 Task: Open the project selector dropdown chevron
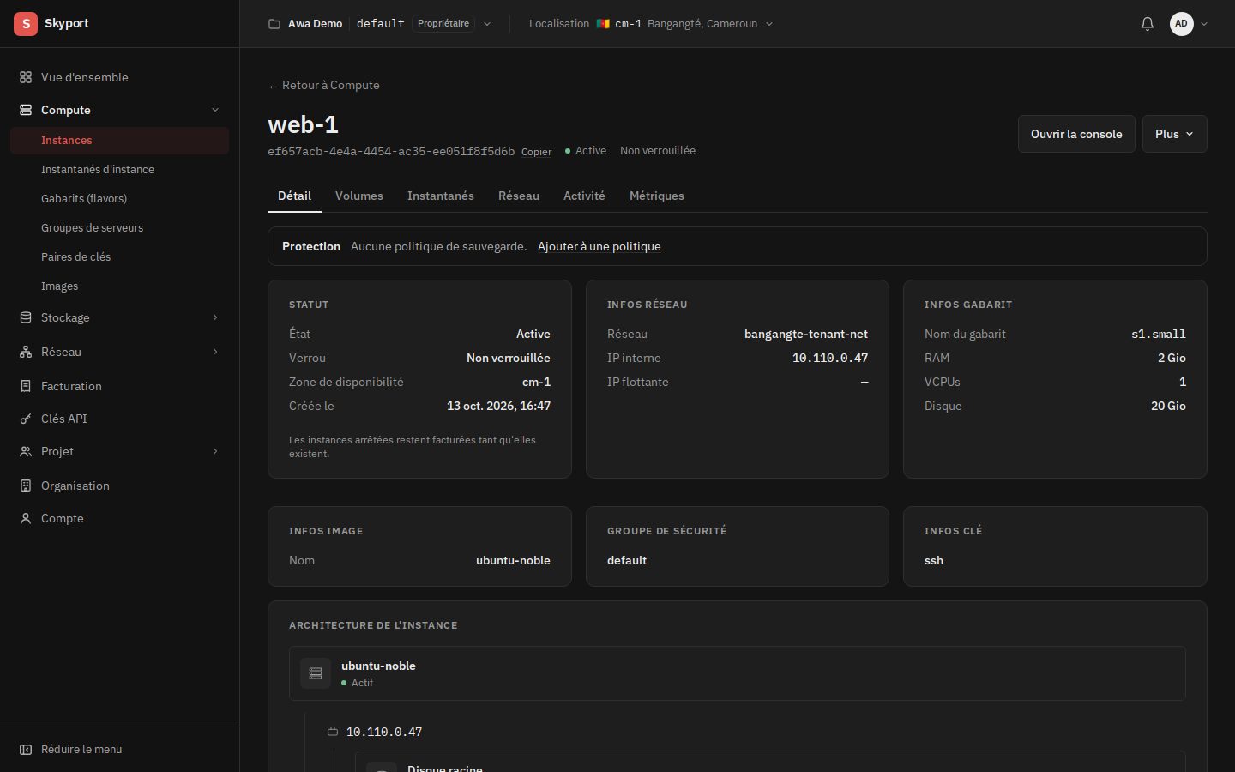point(487,24)
